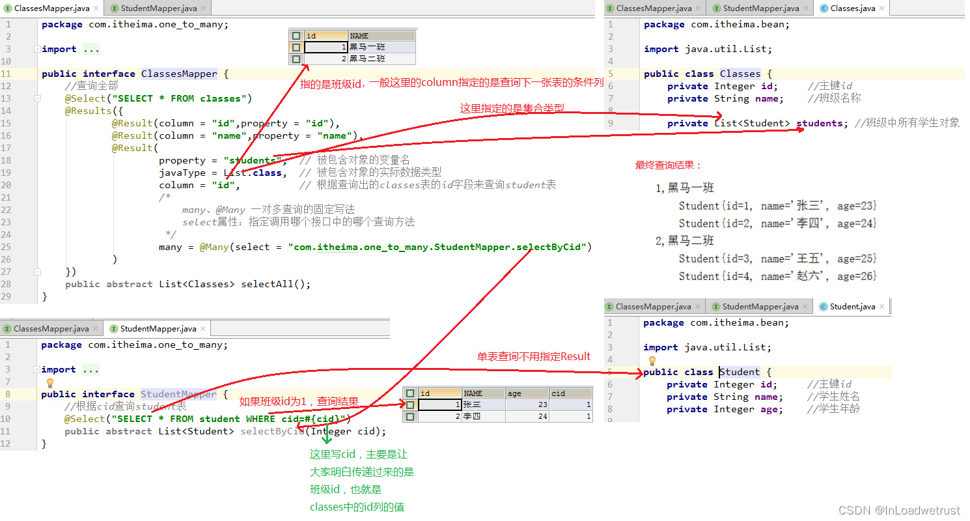The height and width of the screenshot is (521, 970).
Task: Click lightbulb intention icon above StudentMapper interface
Action: coord(49,383)
